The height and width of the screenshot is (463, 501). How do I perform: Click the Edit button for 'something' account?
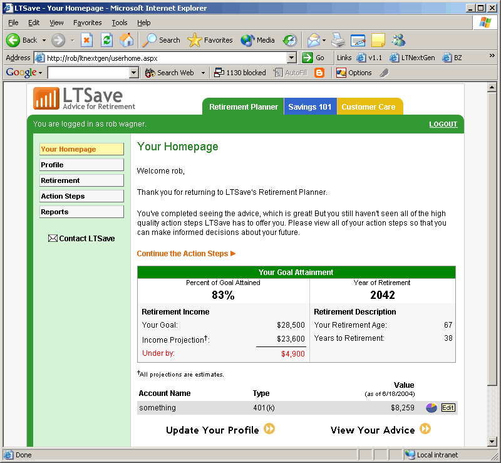coord(448,408)
